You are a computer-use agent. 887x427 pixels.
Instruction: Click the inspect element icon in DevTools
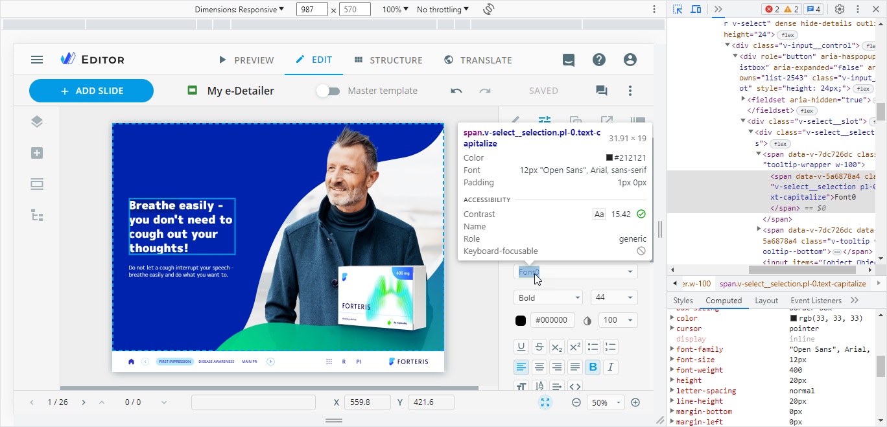click(677, 9)
